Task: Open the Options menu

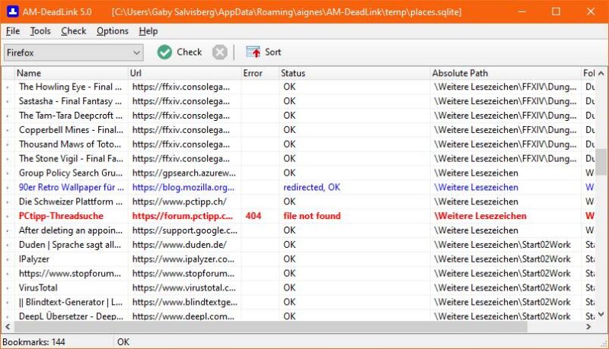Action: click(x=113, y=31)
